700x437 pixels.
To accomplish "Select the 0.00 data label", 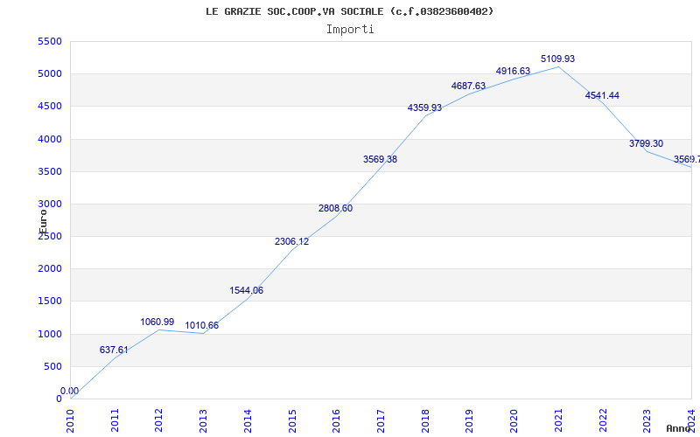I will [69, 391].
